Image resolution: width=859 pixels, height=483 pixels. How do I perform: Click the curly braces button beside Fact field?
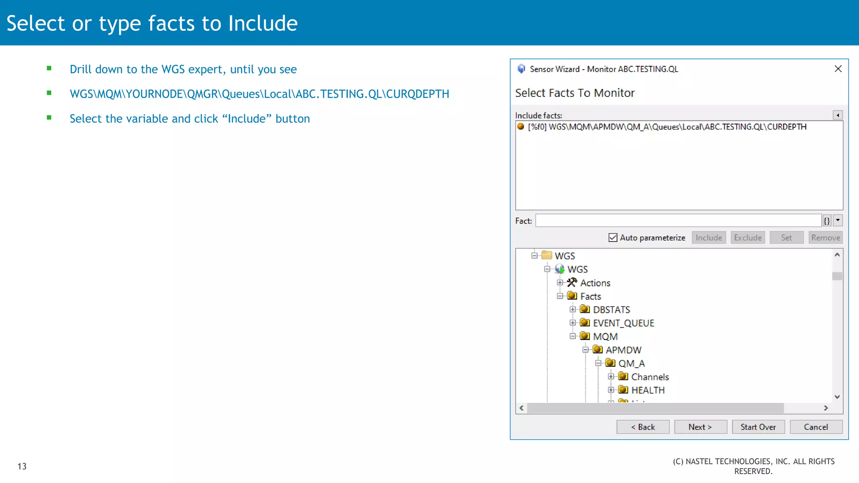(826, 221)
